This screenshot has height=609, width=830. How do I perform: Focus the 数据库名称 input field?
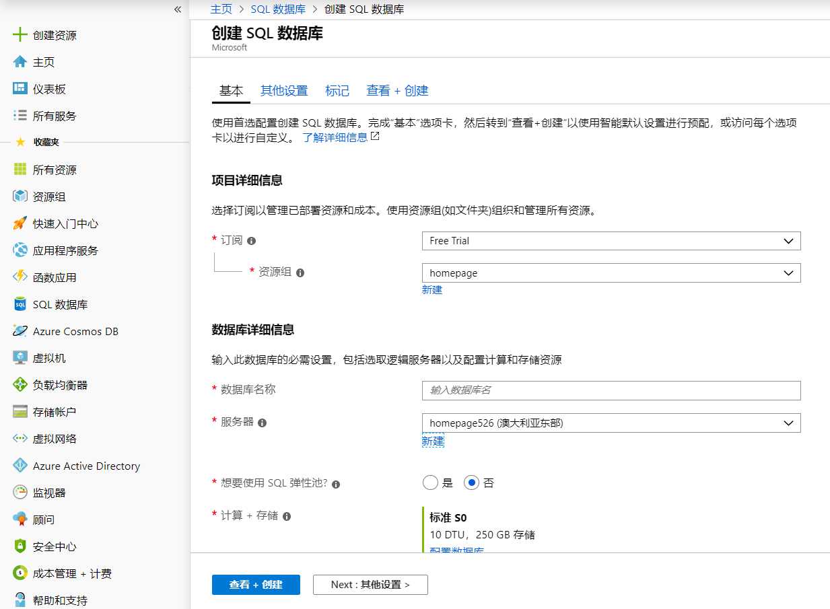click(x=611, y=390)
